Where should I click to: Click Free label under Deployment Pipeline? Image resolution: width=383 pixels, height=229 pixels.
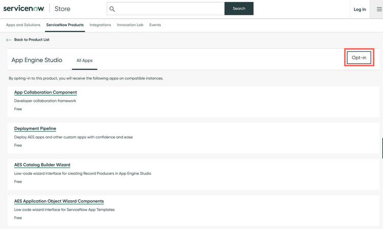[x=18, y=145]
